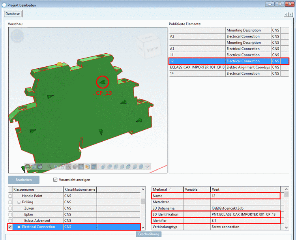This screenshot has height=240, width=296.
Task: Expand the 'Beschreibung' section handle
Action: [x=149, y=234]
